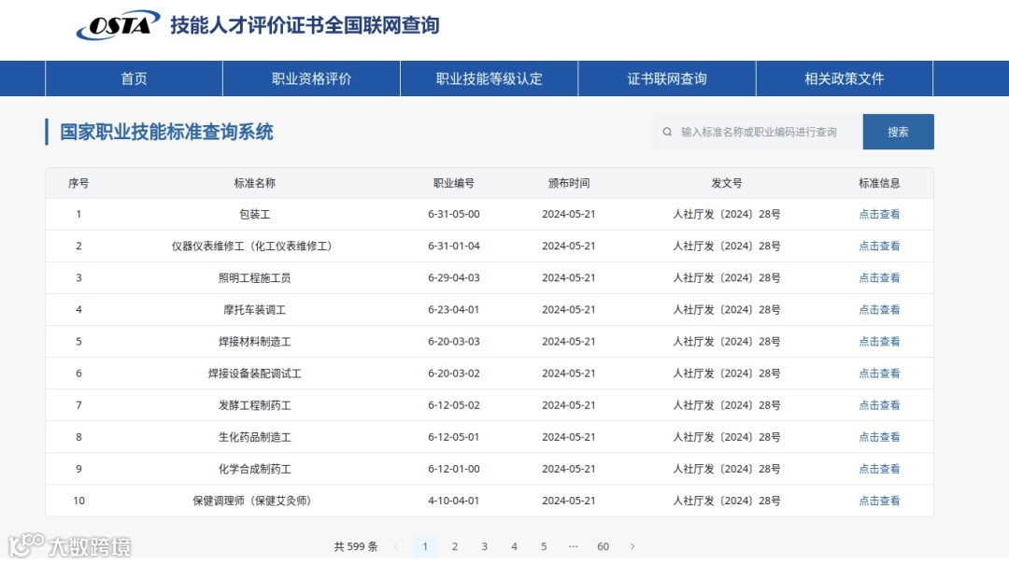
Task: Click the OSTA logo
Action: [x=118, y=25]
